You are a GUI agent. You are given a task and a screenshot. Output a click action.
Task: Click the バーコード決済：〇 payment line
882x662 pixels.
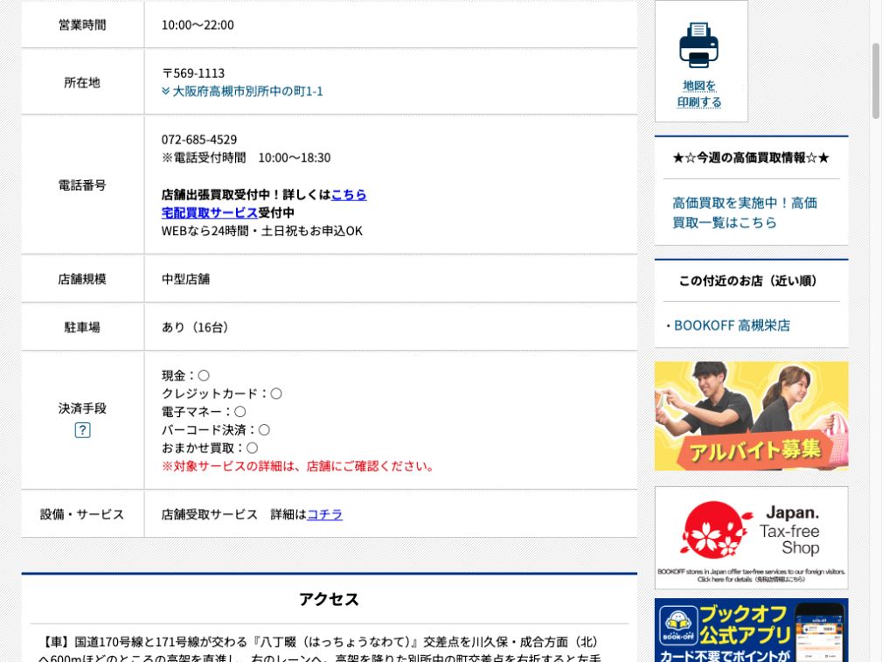(215, 430)
